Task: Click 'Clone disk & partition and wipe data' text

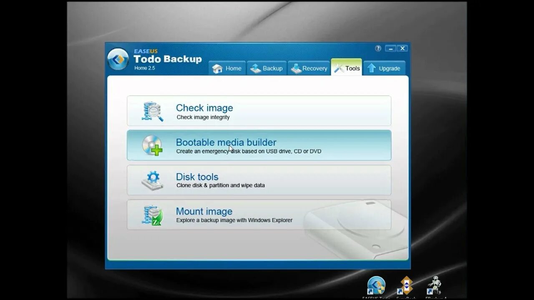Action: click(220, 185)
